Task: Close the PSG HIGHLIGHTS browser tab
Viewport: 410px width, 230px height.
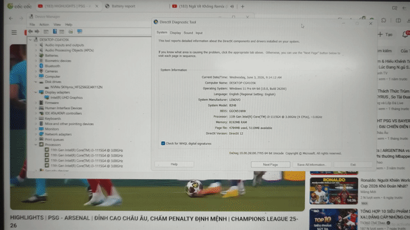Action: point(97,6)
